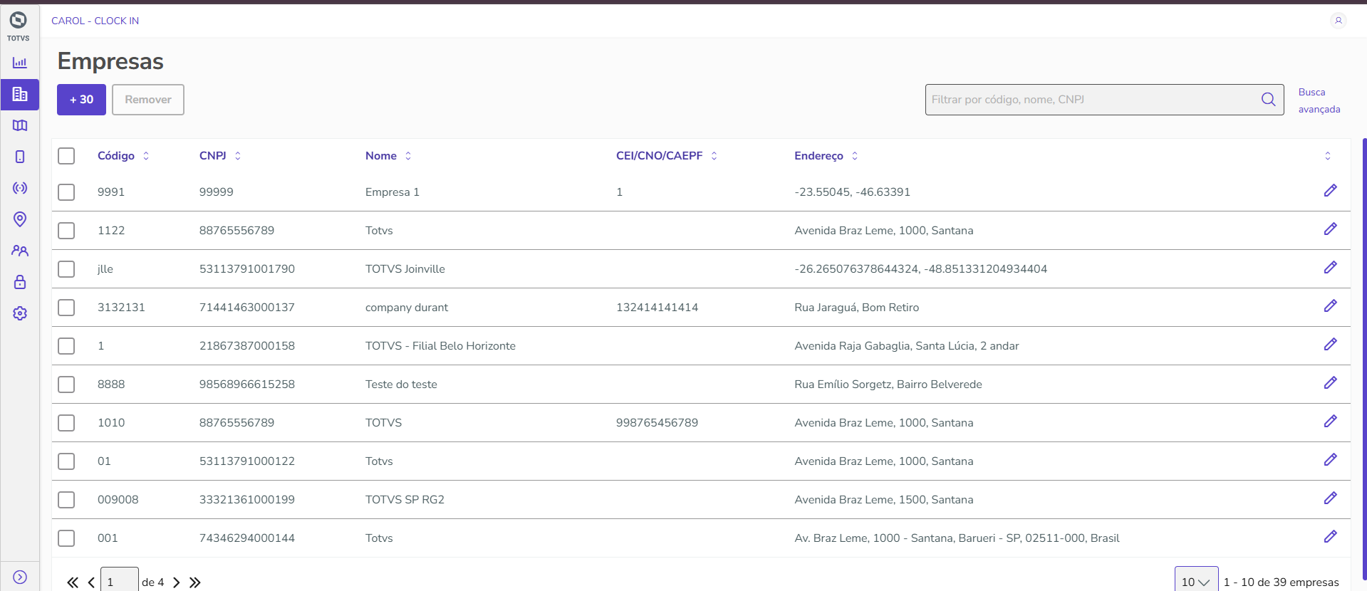This screenshot has width=1367, height=591.
Task: Edit the company durant row
Action: pyautogui.click(x=1330, y=306)
